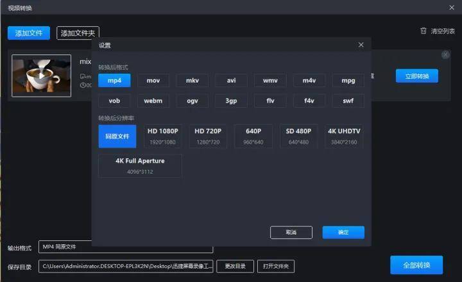Click the 添加文件夹 button

[x=78, y=33]
